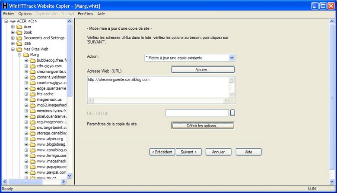This screenshot has height=193, width=337.
Task: Select srs.targetpoint tree entry
Action: tap(51, 128)
